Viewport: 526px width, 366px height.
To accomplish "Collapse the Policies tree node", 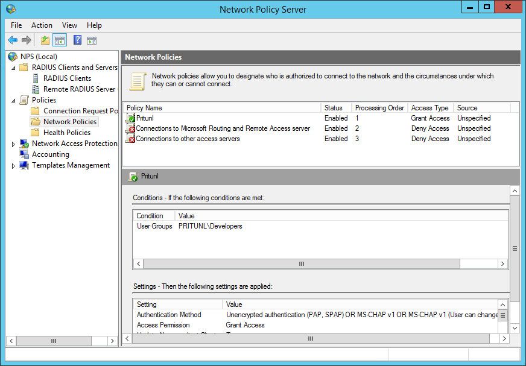I will (x=14, y=100).
